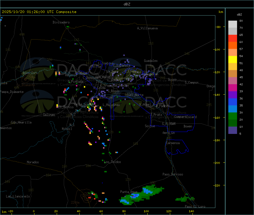Select the magenta 39-42 dBZ legend swatch
Viewport: 254px width, 215px height.
233,88
